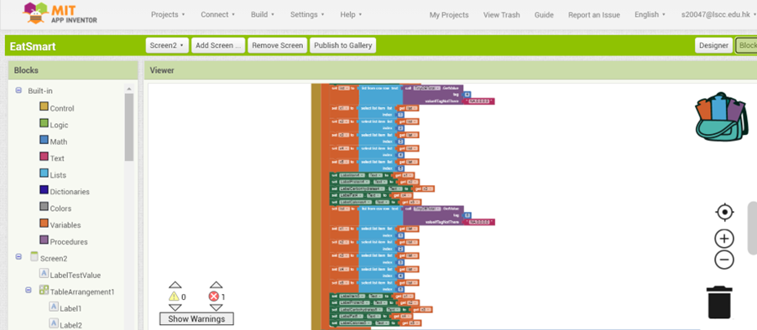This screenshot has width=757, height=330.
Task: Click the MIT App Inventor logo
Action: [60, 14]
